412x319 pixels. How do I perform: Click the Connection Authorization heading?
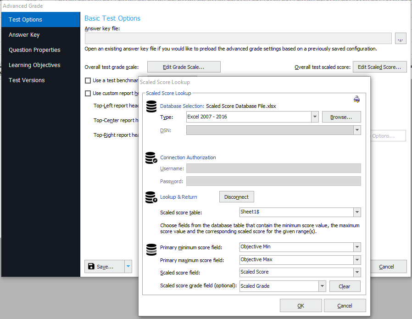pyautogui.click(x=188, y=157)
